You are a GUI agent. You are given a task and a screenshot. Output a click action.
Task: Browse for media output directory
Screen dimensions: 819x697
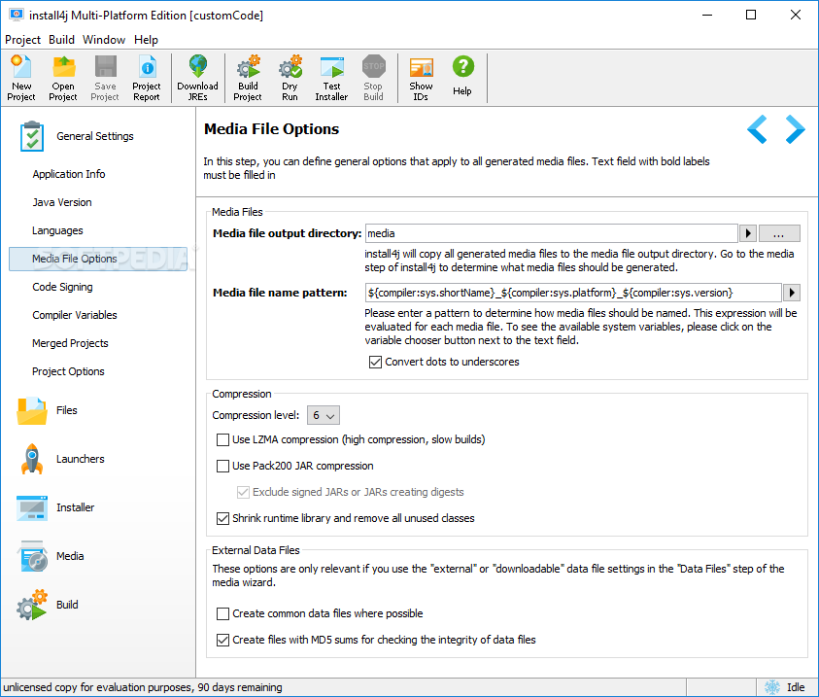779,233
